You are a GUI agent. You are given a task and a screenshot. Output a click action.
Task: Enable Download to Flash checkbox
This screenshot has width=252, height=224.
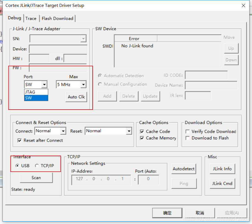click(x=188, y=138)
